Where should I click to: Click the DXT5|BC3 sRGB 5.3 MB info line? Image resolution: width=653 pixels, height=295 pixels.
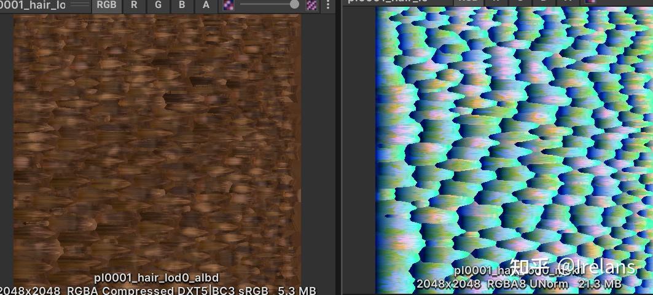[x=157, y=290]
